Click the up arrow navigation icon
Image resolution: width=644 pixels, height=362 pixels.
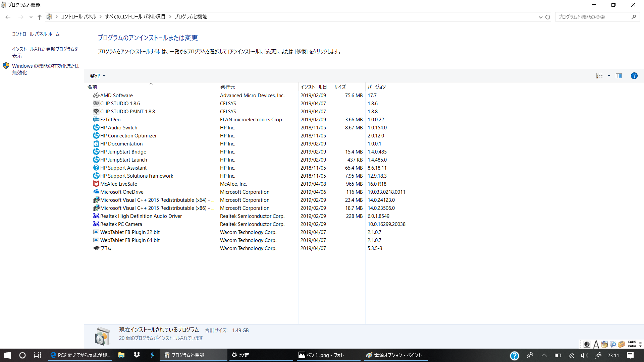coord(40,17)
